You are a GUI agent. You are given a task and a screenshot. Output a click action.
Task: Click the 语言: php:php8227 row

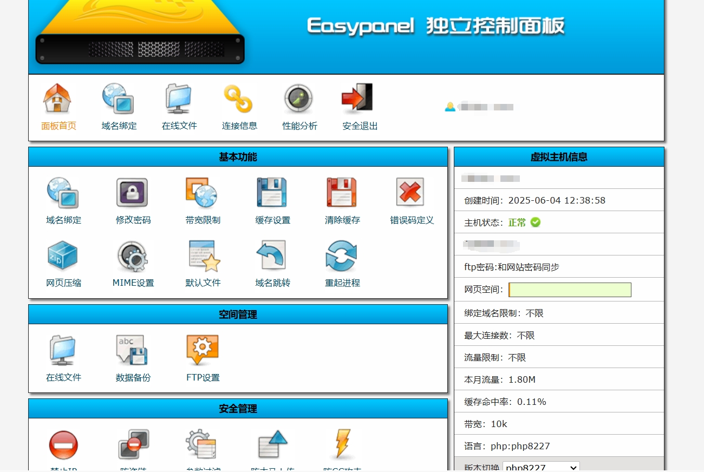coord(559,446)
